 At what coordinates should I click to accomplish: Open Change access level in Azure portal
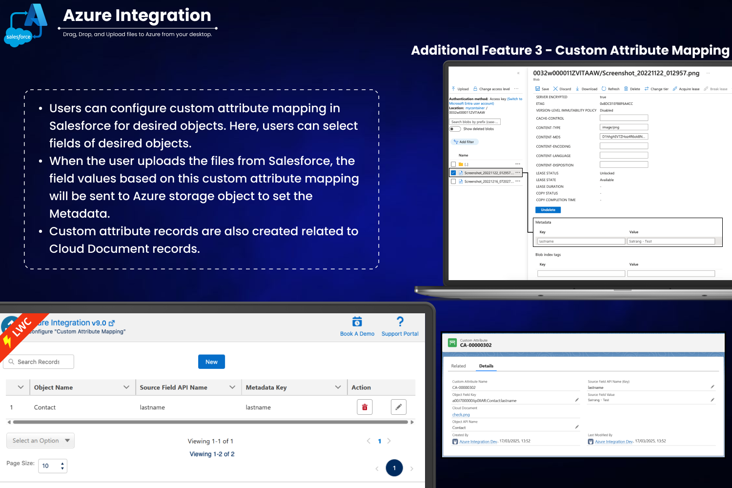pos(491,89)
